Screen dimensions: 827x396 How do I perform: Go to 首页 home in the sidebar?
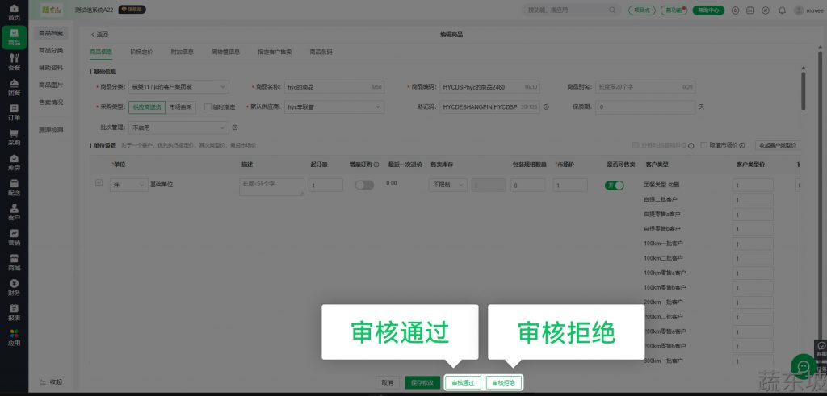pos(14,12)
